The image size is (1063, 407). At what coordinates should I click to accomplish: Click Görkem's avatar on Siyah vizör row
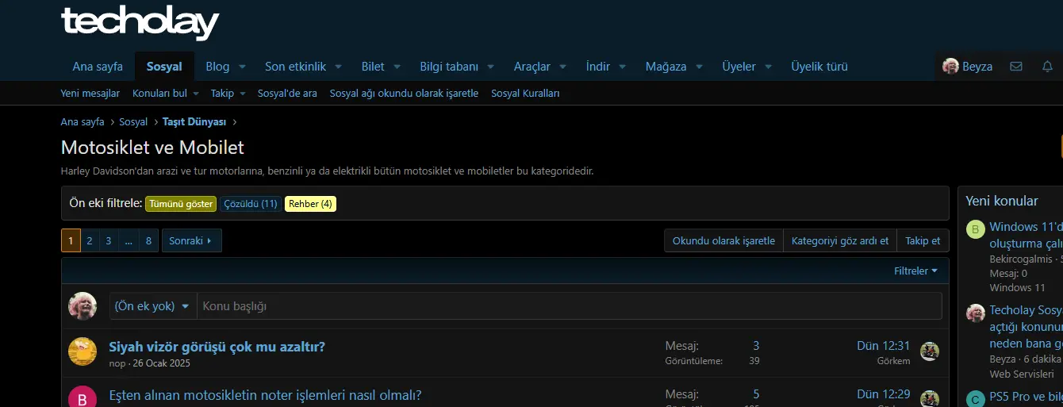(x=930, y=351)
